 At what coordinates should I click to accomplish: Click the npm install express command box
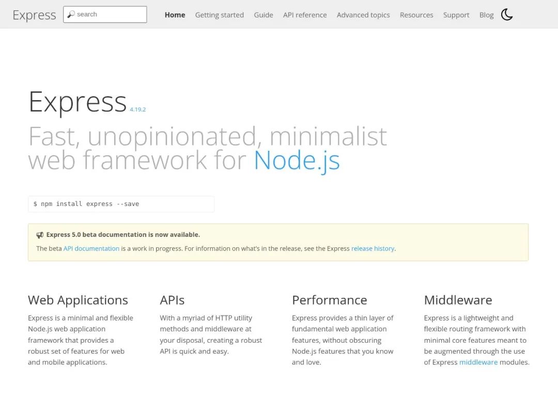click(121, 204)
